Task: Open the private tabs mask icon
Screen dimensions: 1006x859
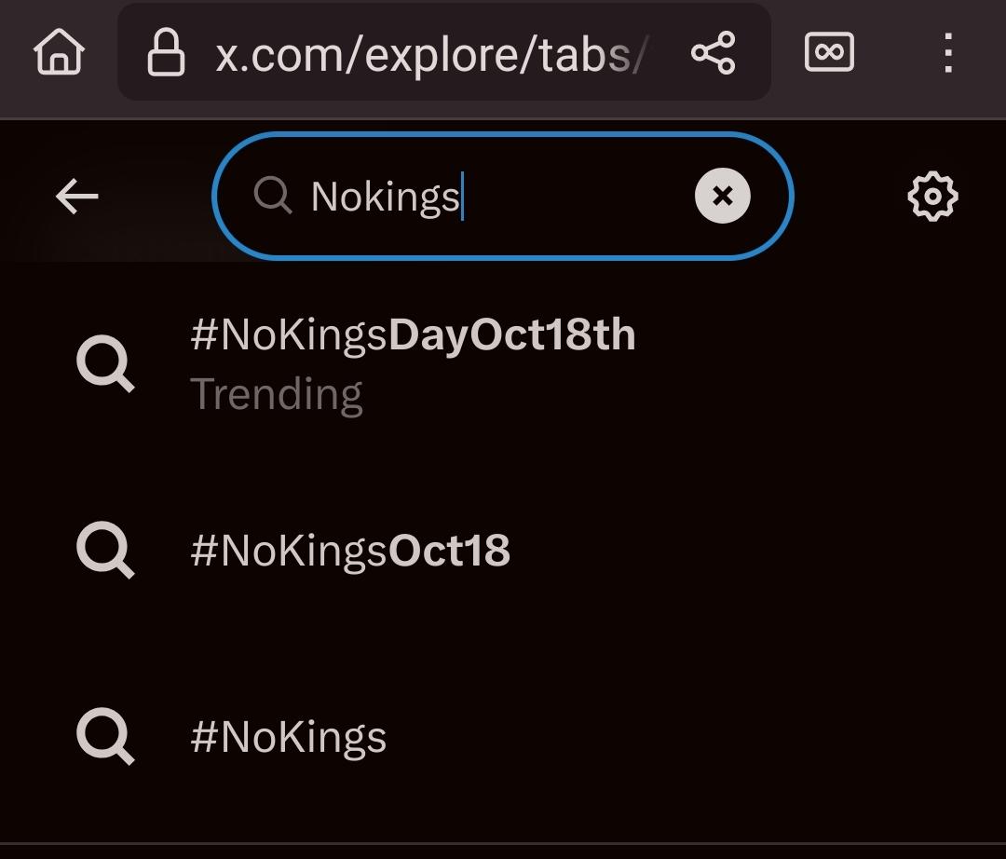Action: click(x=829, y=53)
